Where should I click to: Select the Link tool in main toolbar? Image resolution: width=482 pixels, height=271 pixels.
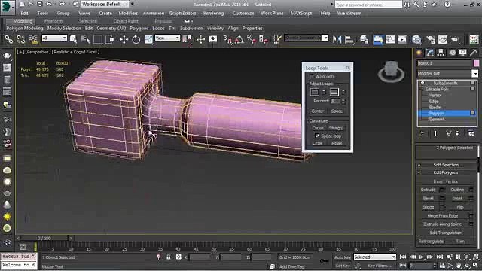[8, 39]
